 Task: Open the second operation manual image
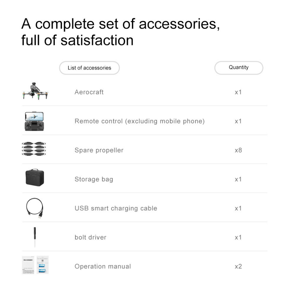[x=43, y=265]
